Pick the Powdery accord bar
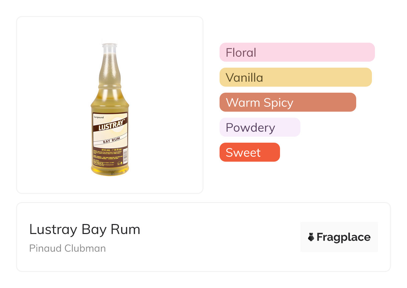This screenshot has height=288, width=407. 260,127
